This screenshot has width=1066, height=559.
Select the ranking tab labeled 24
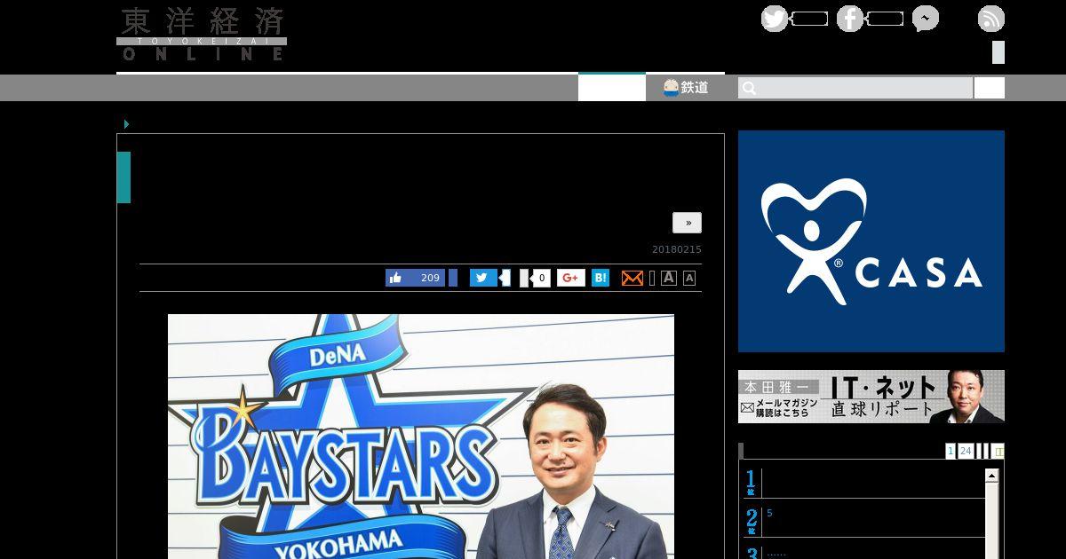point(966,452)
